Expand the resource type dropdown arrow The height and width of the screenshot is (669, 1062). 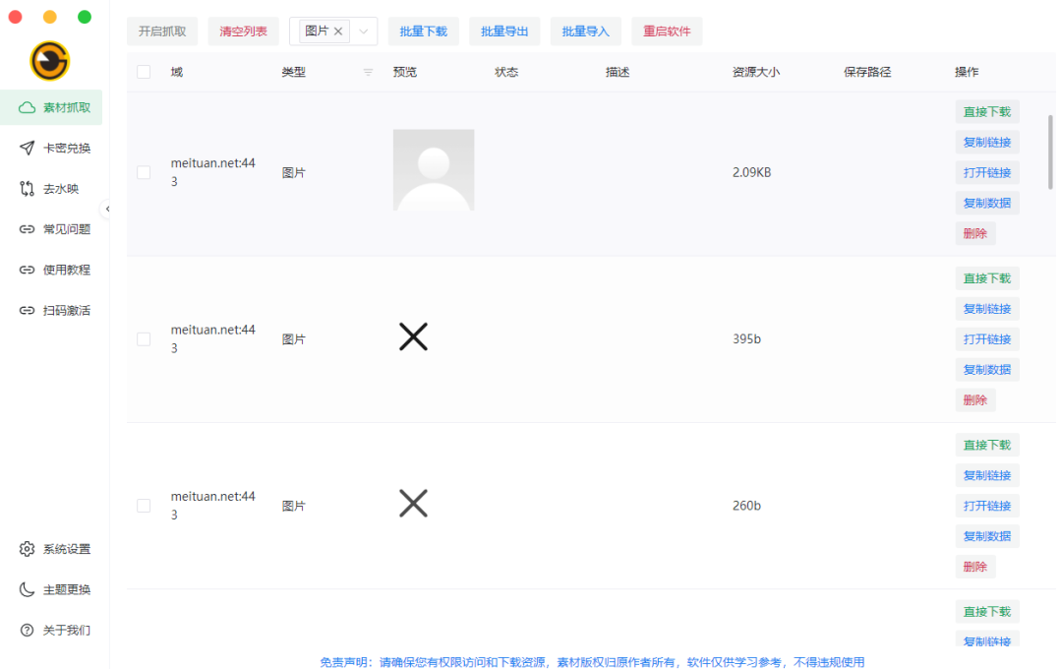tap(363, 31)
